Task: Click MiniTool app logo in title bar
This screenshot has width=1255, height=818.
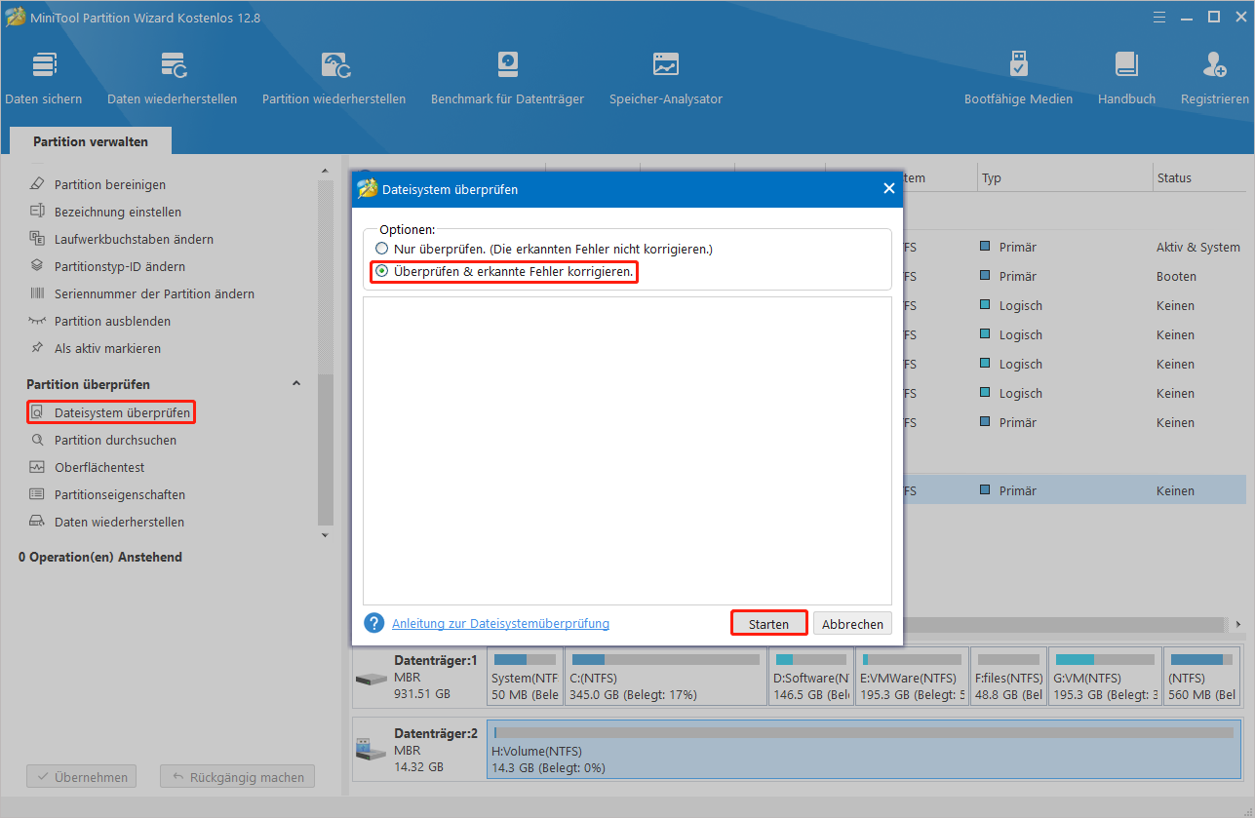Action: (x=16, y=18)
